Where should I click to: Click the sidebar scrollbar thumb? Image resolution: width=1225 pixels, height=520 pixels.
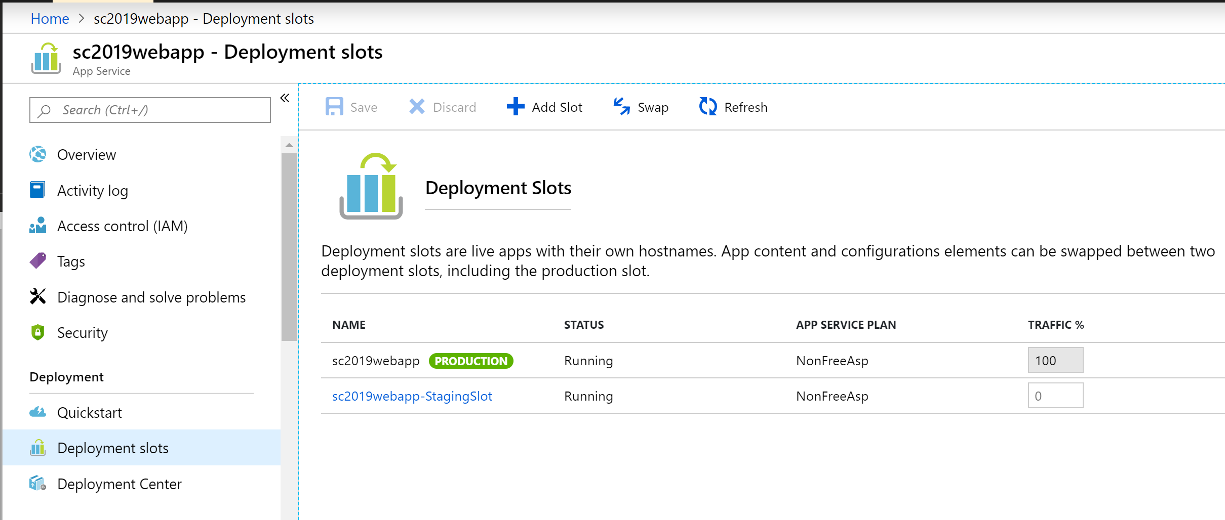click(x=289, y=247)
